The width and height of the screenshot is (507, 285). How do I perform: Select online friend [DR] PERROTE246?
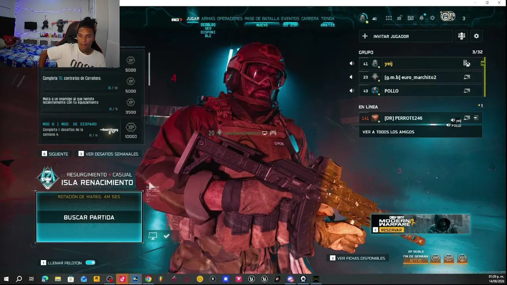pos(421,118)
